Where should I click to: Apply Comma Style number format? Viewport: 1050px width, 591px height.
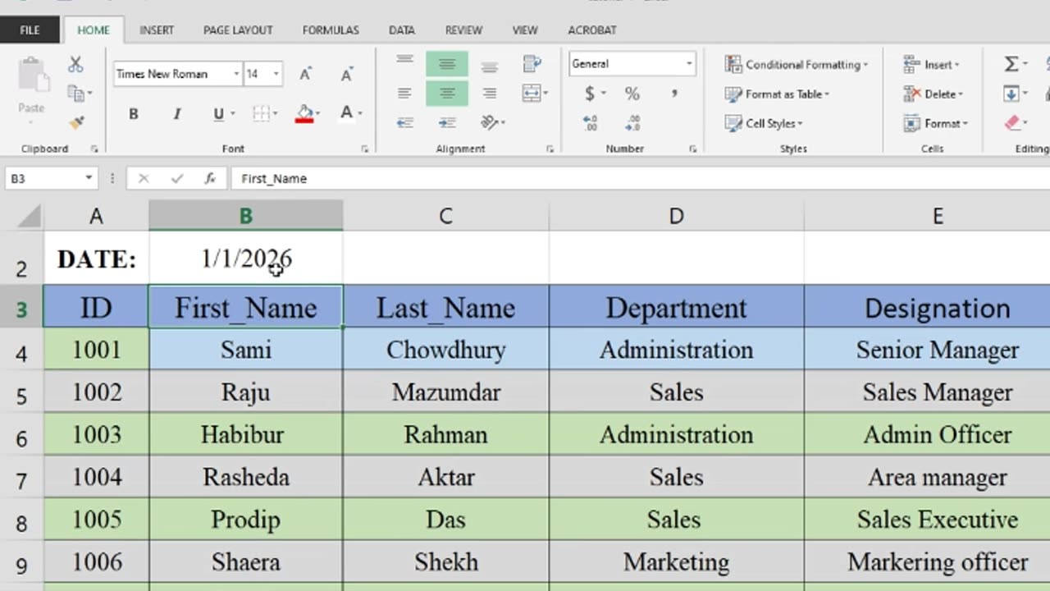pos(674,93)
